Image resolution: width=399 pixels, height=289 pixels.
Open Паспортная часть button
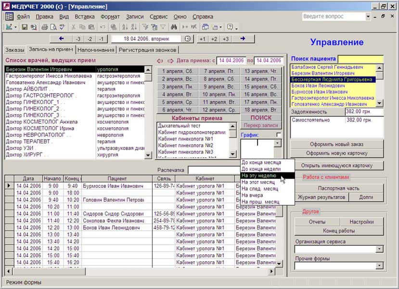339,188
